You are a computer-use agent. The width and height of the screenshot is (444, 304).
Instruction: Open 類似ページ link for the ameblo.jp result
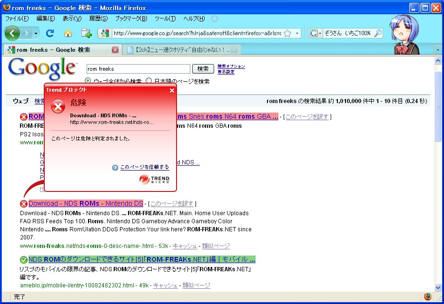coord(196,285)
